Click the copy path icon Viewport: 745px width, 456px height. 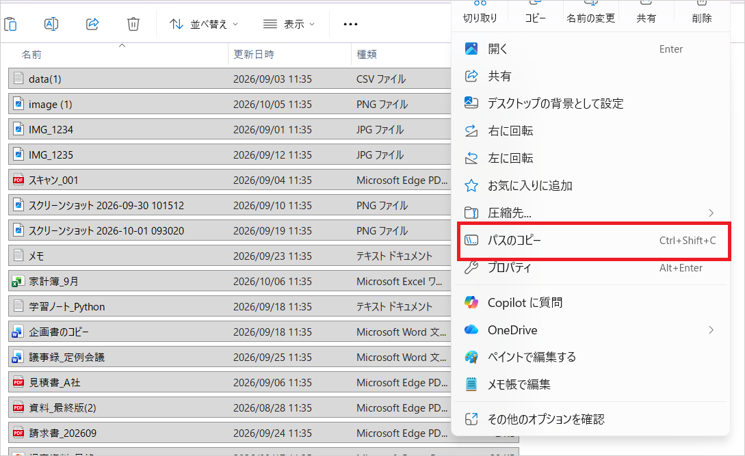point(471,241)
